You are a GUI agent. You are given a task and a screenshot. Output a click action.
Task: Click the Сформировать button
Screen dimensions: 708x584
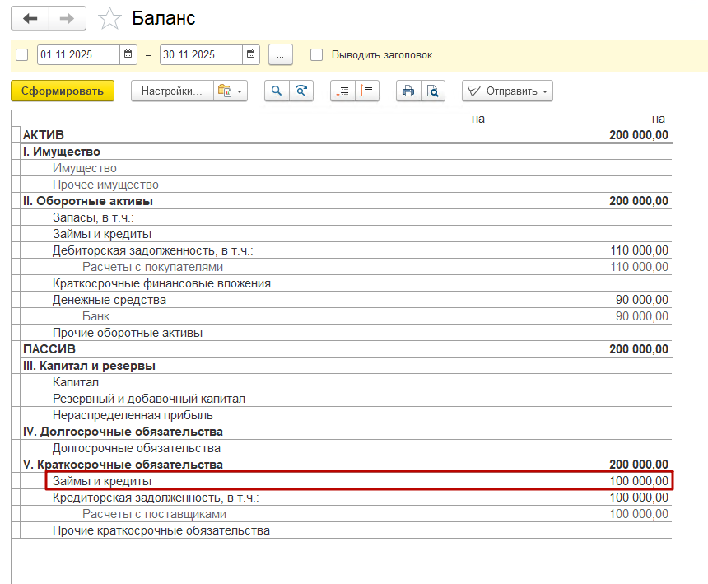coord(63,91)
